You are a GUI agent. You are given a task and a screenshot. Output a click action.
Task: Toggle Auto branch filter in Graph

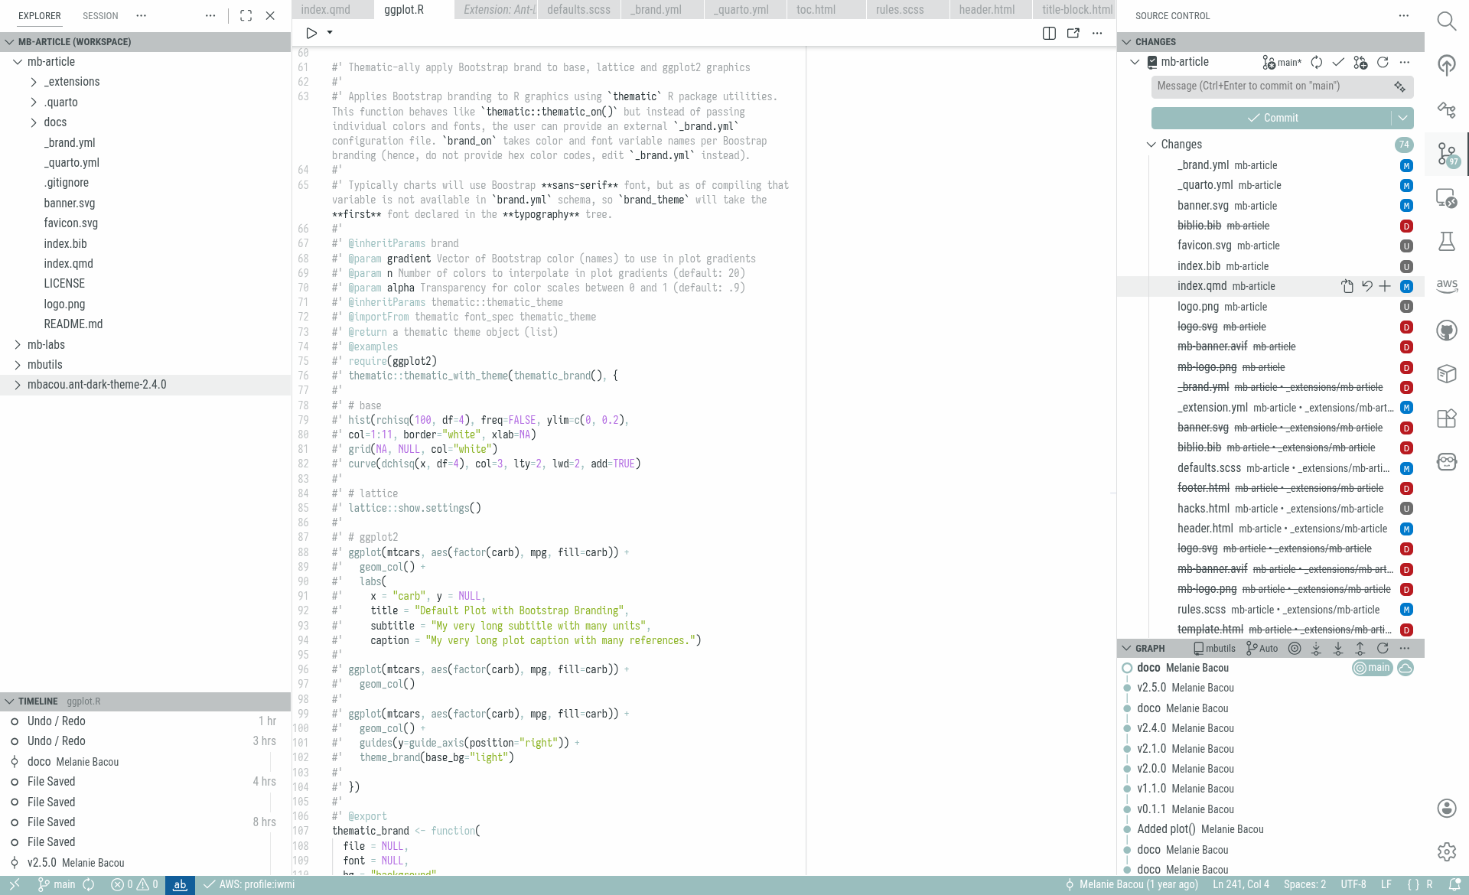click(x=1262, y=648)
